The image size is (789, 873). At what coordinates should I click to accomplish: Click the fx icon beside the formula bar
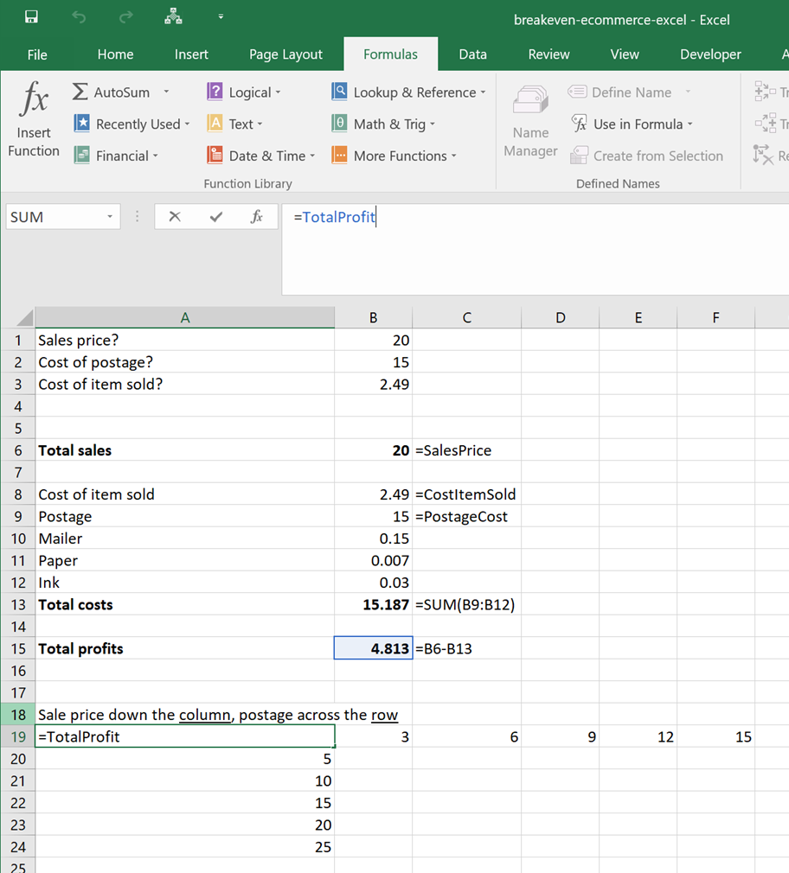click(257, 217)
